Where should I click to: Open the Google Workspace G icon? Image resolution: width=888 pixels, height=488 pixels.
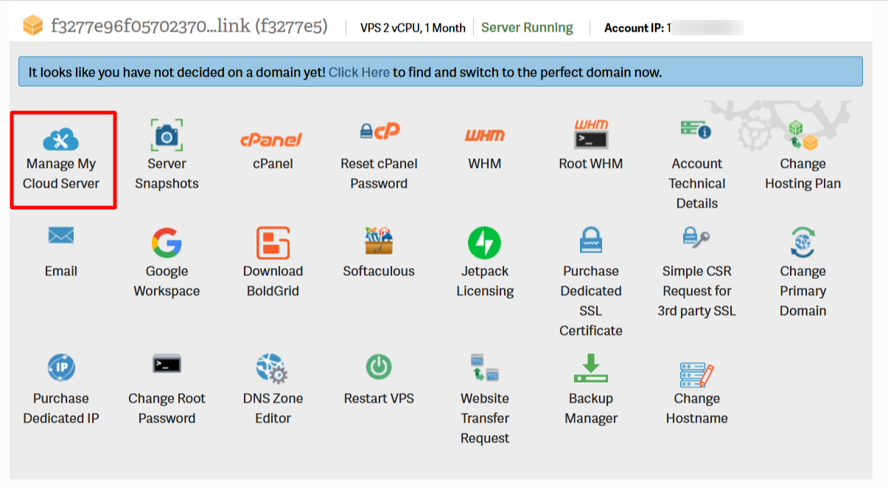167,243
